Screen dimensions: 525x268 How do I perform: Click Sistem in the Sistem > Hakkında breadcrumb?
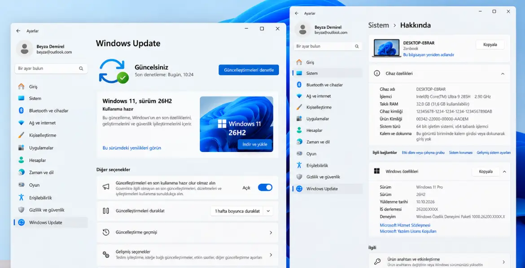(x=379, y=25)
